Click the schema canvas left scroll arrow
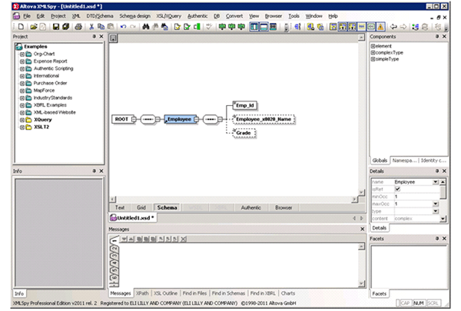This screenshot has height=311, width=461. (113, 200)
